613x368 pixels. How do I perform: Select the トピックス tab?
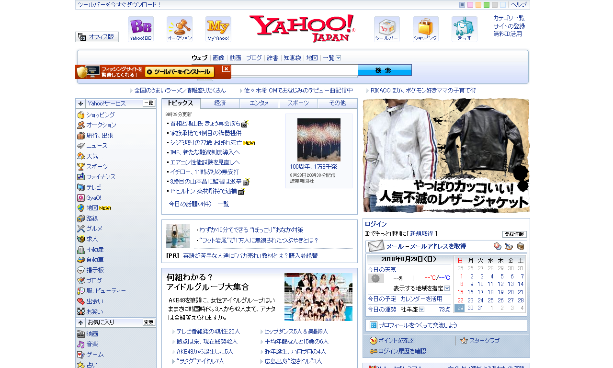[181, 103]
